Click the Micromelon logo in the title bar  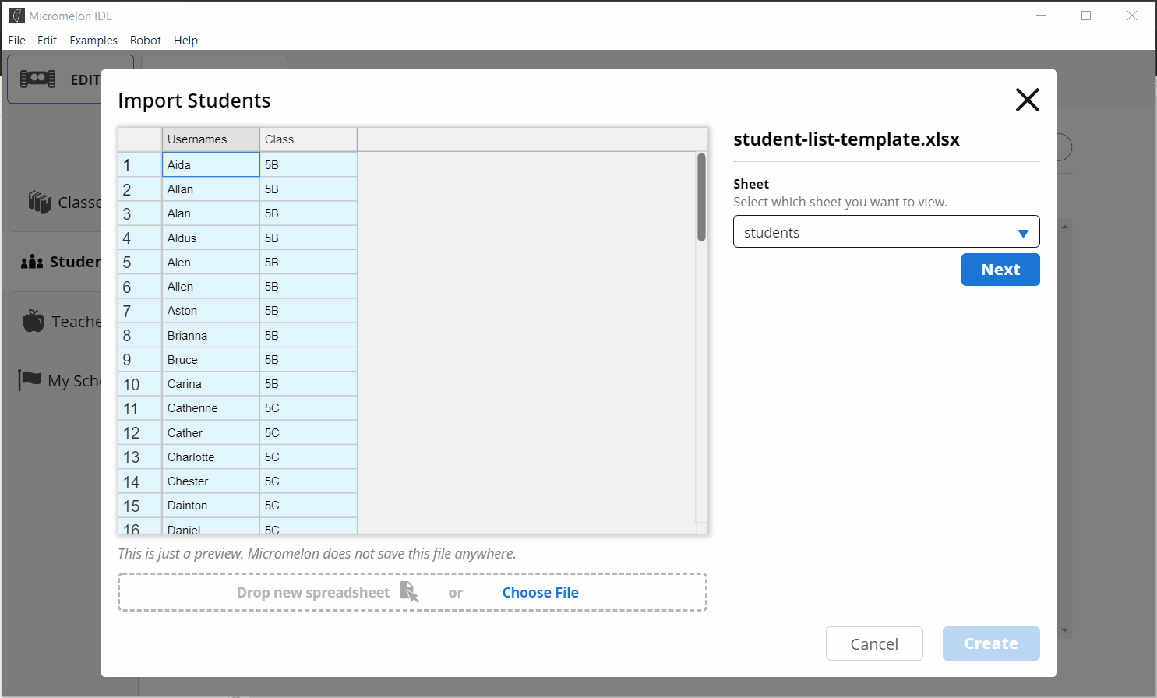[x=19, y=16]
